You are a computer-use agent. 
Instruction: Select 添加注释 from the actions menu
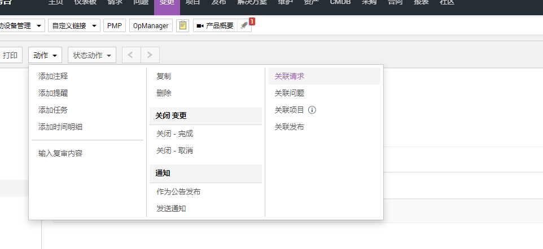coord(53,76)
